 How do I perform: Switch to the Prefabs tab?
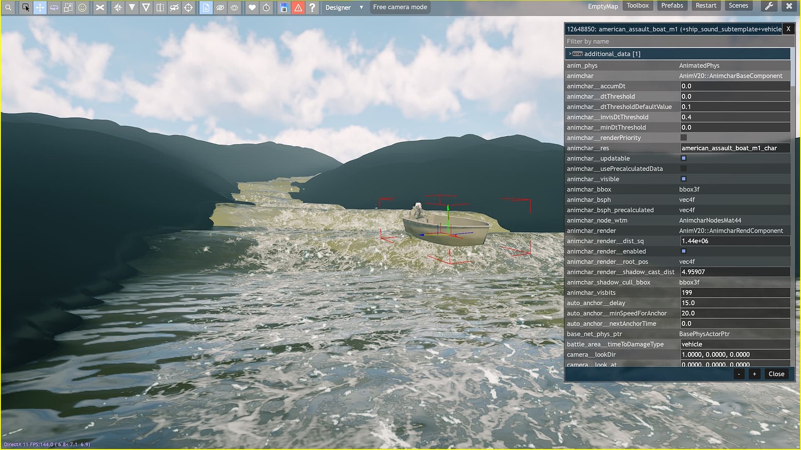(x=672, y=5)
